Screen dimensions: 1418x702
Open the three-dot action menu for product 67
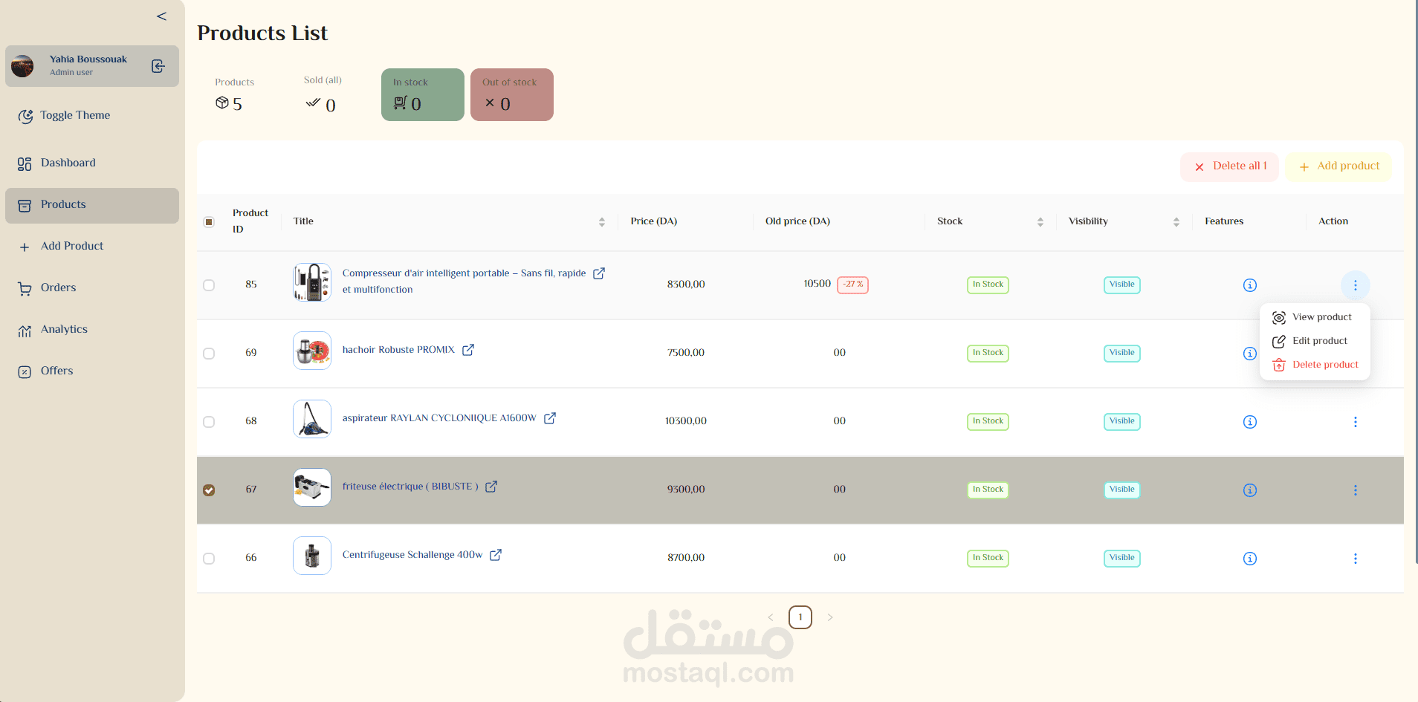(x=1356, y=490)
